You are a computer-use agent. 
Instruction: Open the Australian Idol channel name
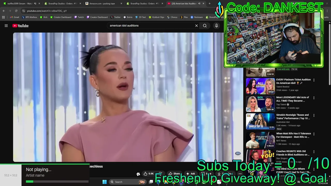(283, 122)
